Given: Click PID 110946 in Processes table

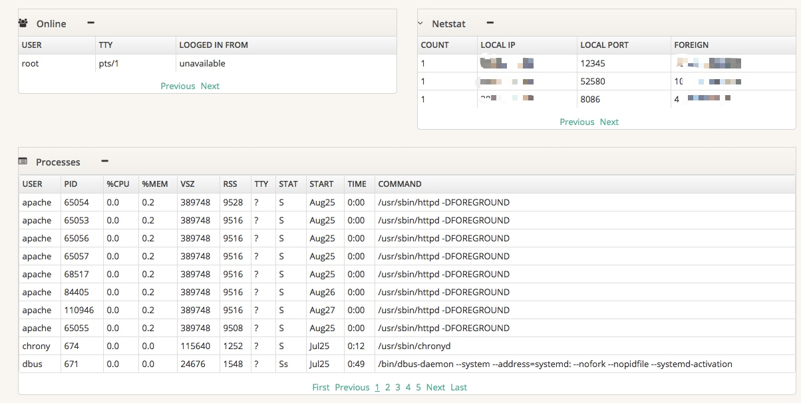Looking at the screenshot, I should pyautogui.click(x=82, y=310).
